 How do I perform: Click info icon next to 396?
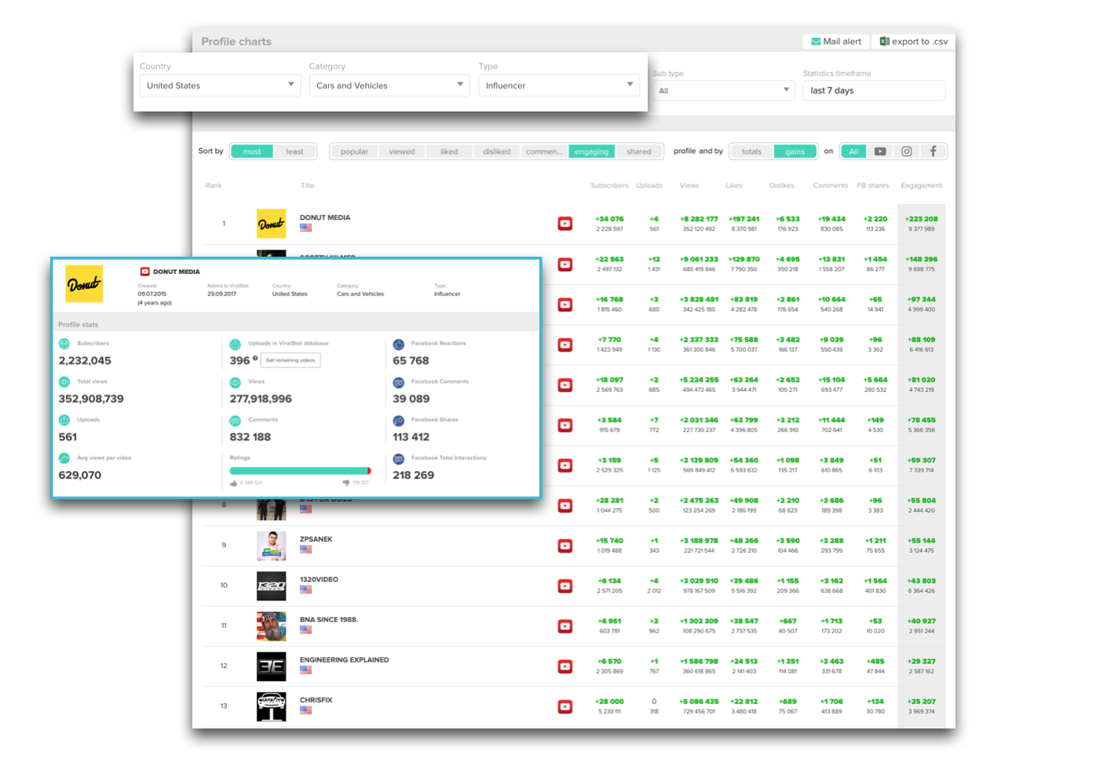pos(255,358)
